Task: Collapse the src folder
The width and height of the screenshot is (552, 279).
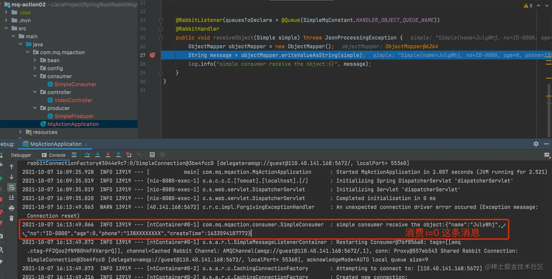Action: click(6, 28)
